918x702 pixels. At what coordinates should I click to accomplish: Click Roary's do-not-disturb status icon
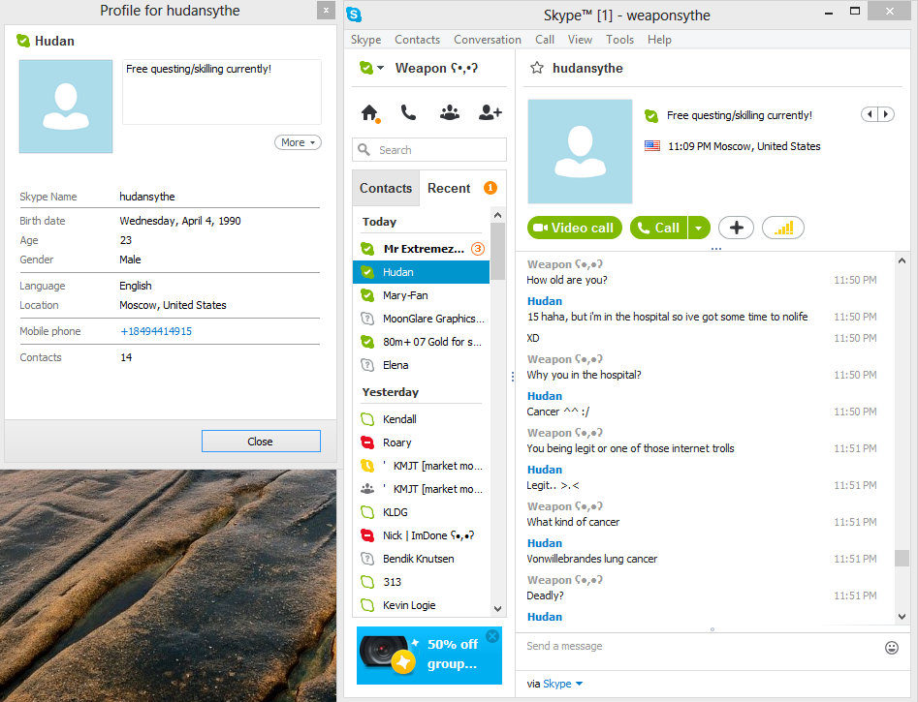click(367, 443)
